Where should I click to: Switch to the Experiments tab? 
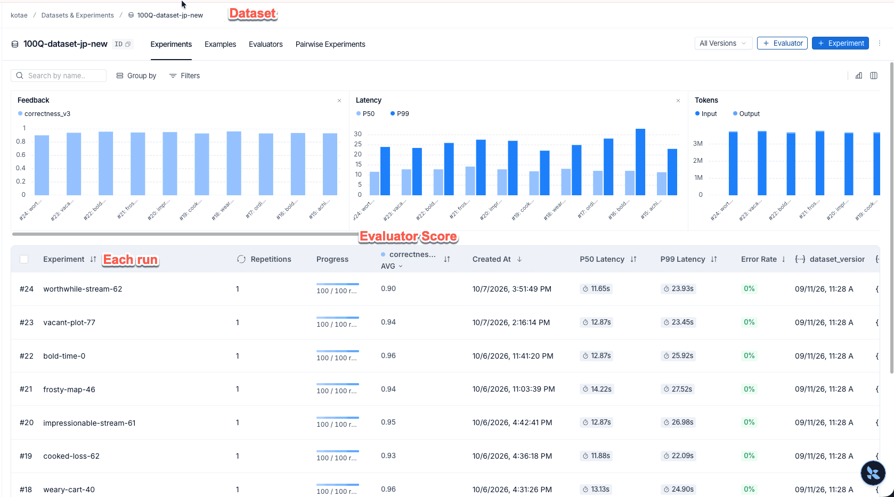click(171, 44)
